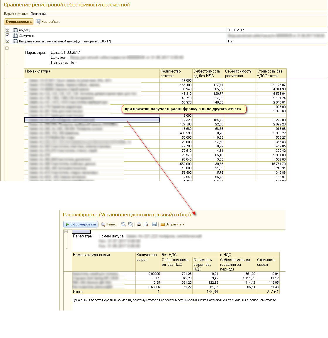Open the Настройки settings icon
The width and height of the screenshot is (328, 338).
38,22
